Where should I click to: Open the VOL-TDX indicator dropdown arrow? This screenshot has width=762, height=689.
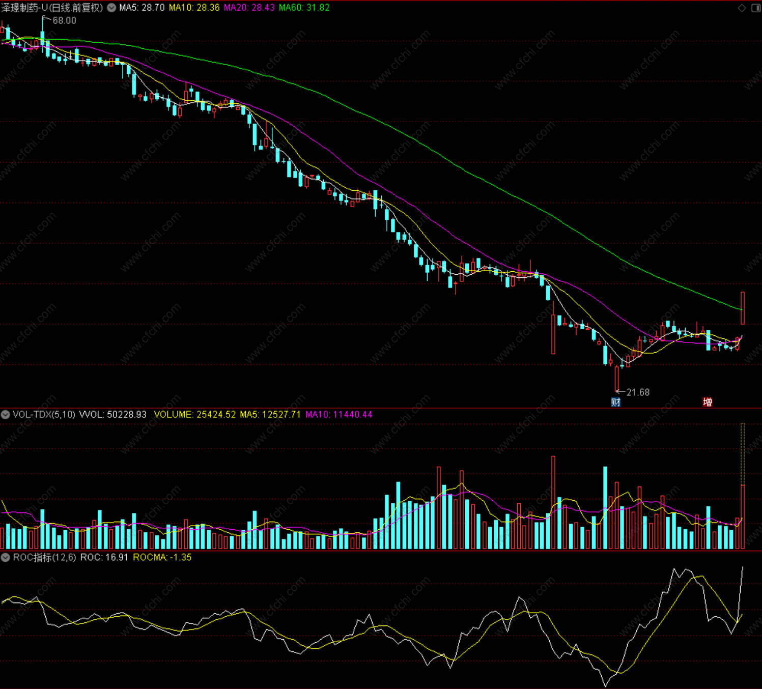[x=6, y=415]
